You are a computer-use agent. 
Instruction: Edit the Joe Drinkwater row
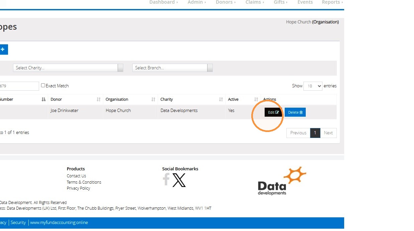click(273, 112)
